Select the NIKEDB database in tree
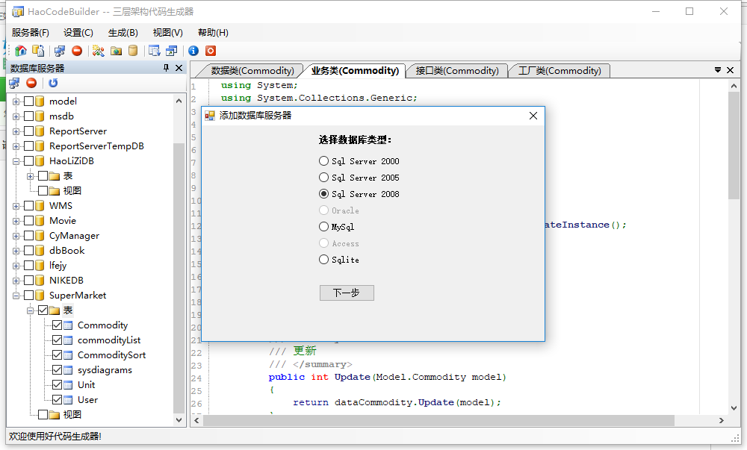 point(66,281)
